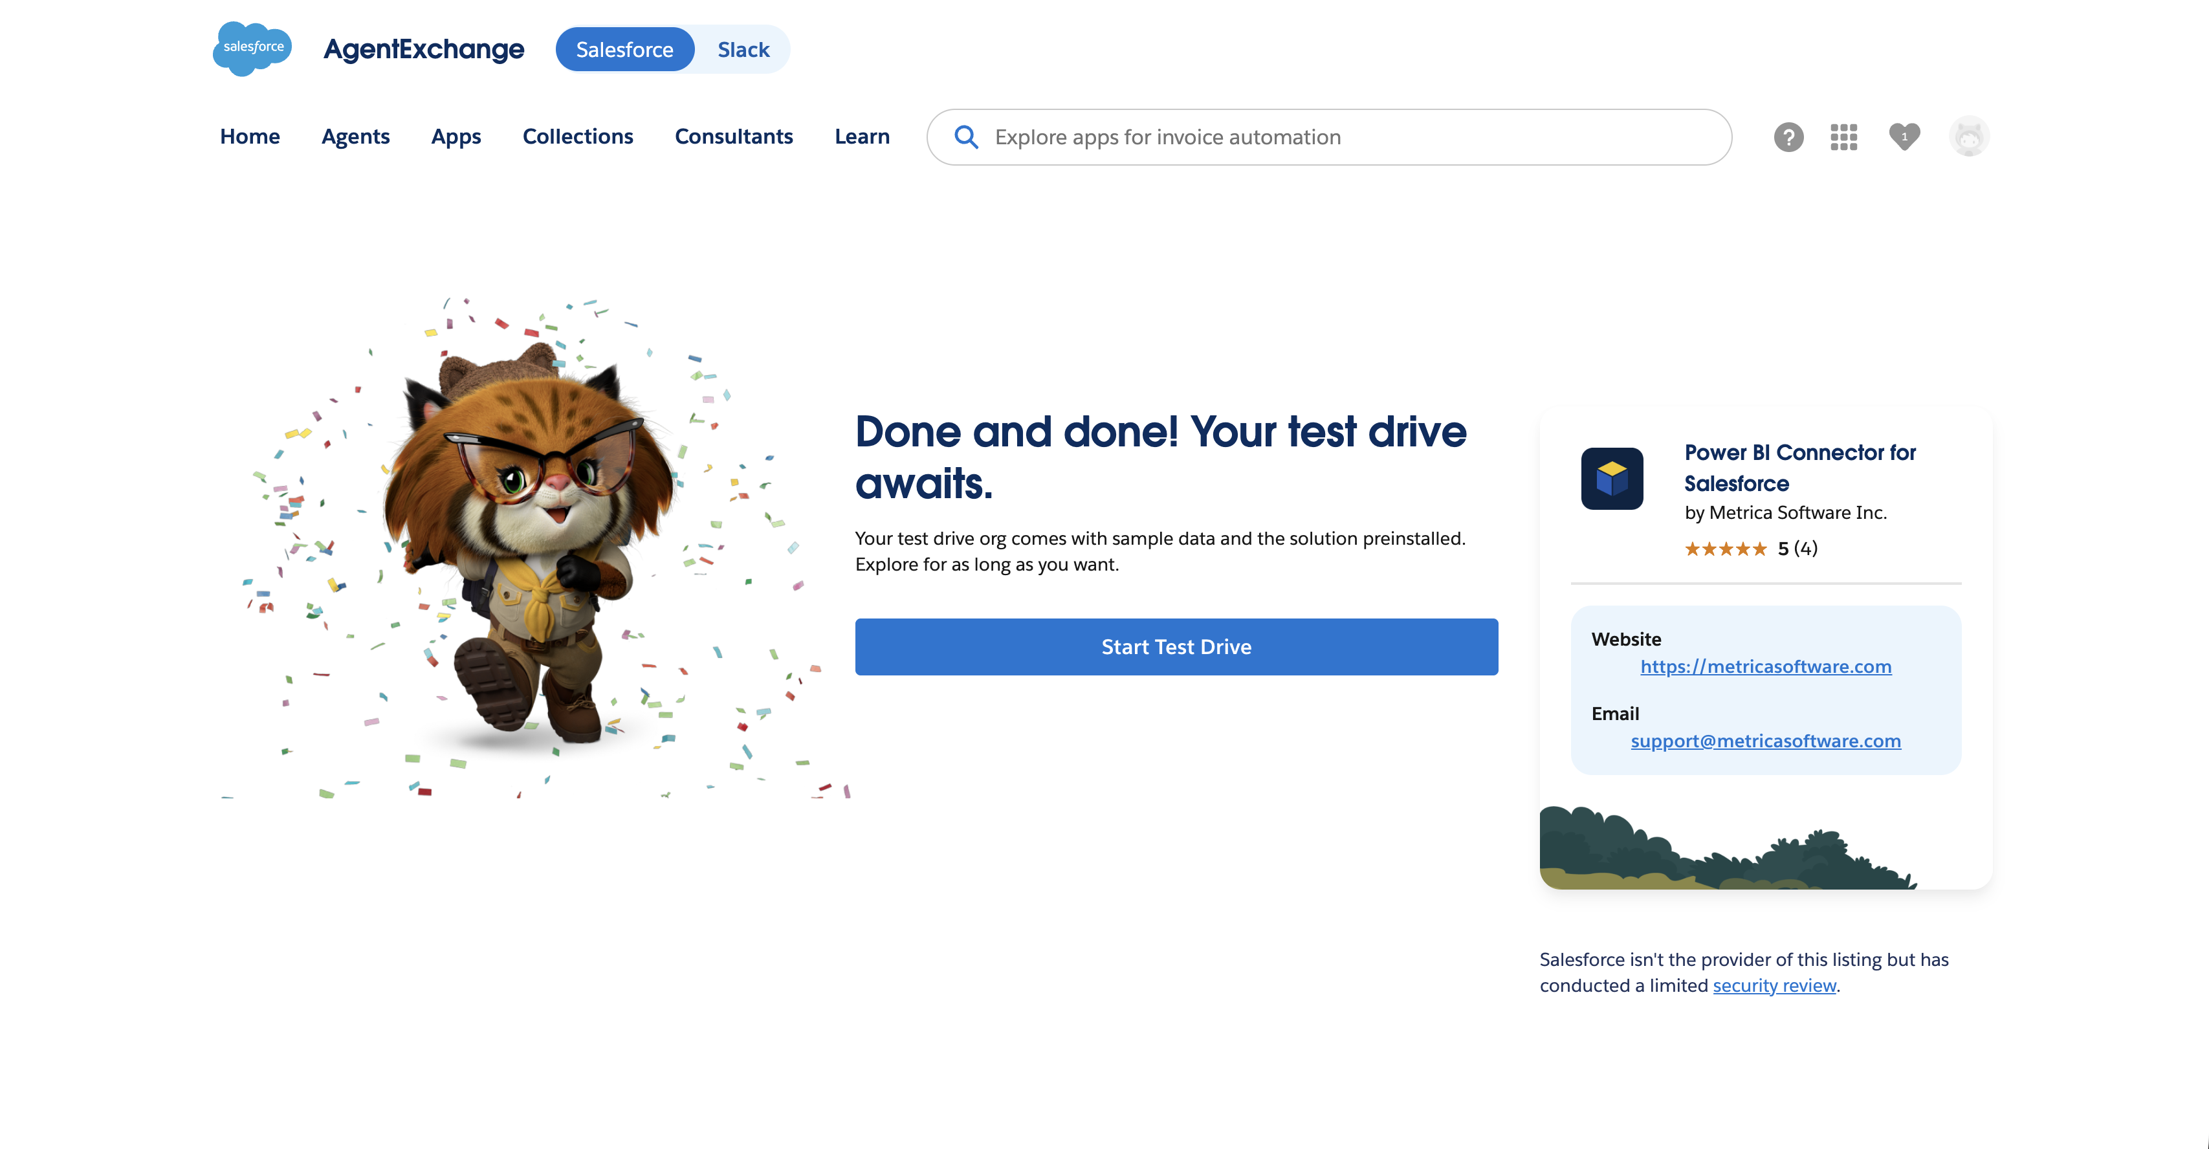Viewport: 2209px width, 1149px height.
Task: Open the Collections nav item
Action: tap(578, 137)
